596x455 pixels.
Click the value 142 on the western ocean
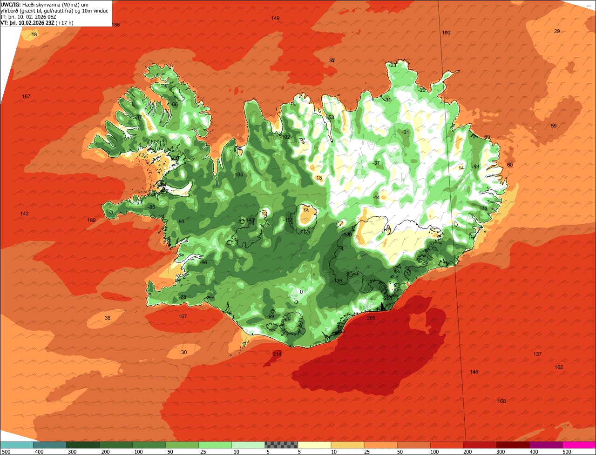24,214
